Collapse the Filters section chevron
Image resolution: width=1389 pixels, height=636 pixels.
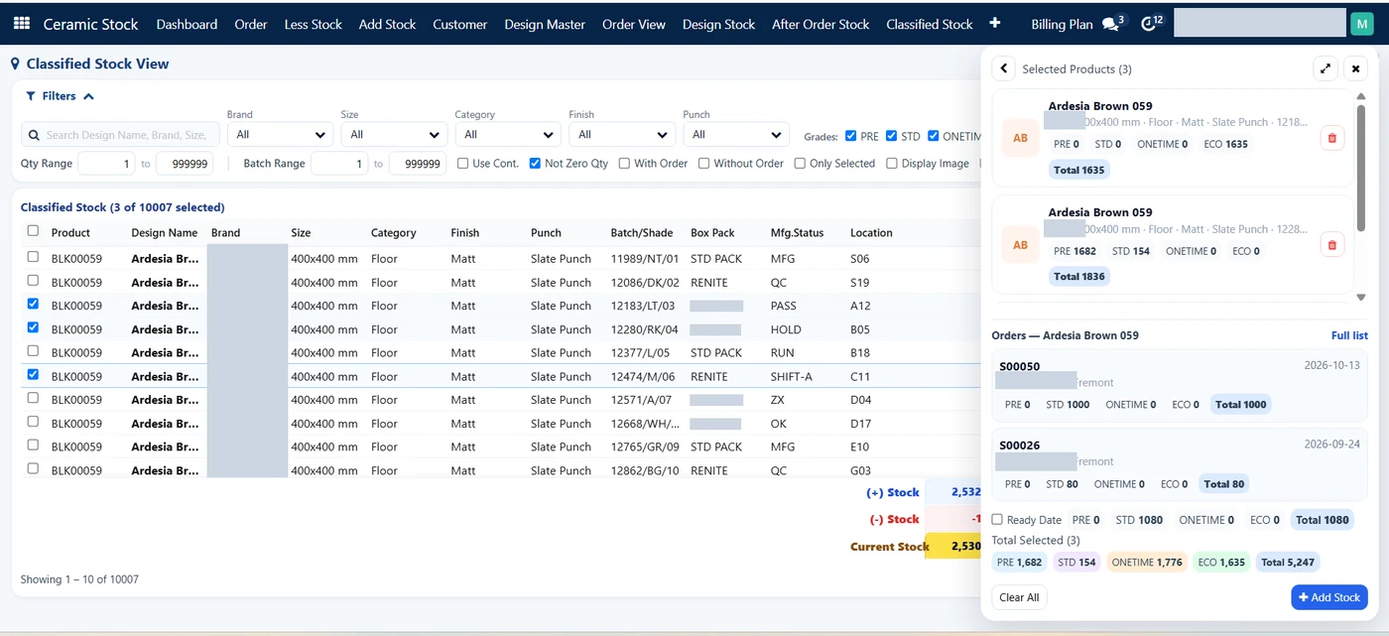[88, 96]
